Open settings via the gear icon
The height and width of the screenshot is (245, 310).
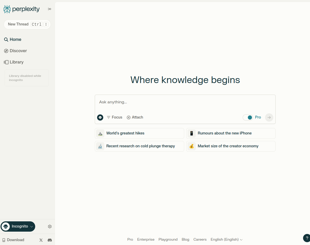(x=50, y=226)
